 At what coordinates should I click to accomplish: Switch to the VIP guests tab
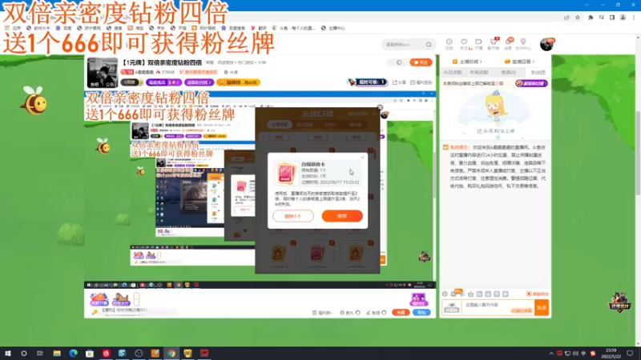(x=508, y=72)
